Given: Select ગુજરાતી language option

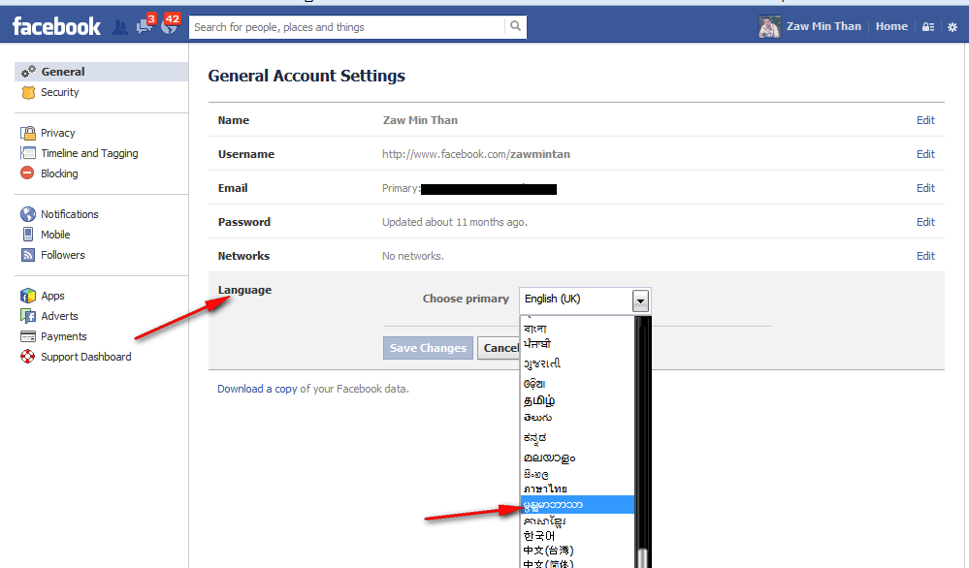Looking at the screenshot, I should (542, 363).
